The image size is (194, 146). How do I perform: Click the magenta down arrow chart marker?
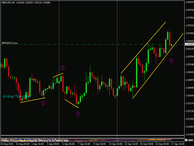(63, 68)
